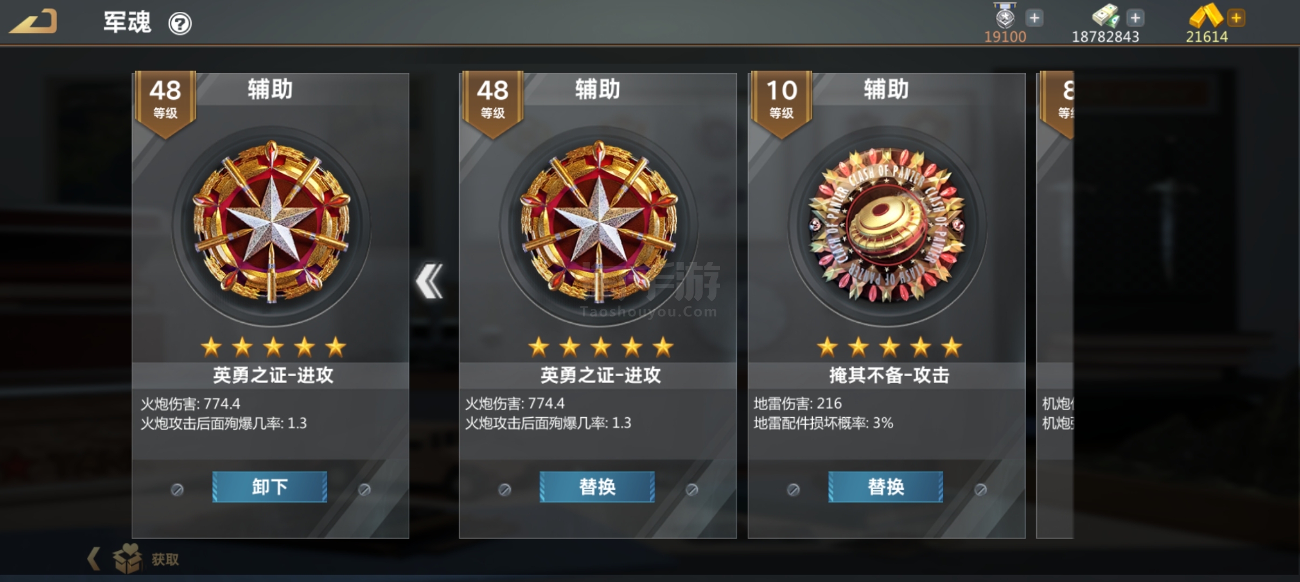Image resolution: width=1300 pixels, height=582 pixels.
Task: Add cash using the plus beside 18782843
Action: click(1135, 18)
